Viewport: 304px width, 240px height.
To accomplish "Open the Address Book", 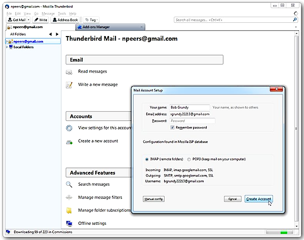I will tap(65, 20).
